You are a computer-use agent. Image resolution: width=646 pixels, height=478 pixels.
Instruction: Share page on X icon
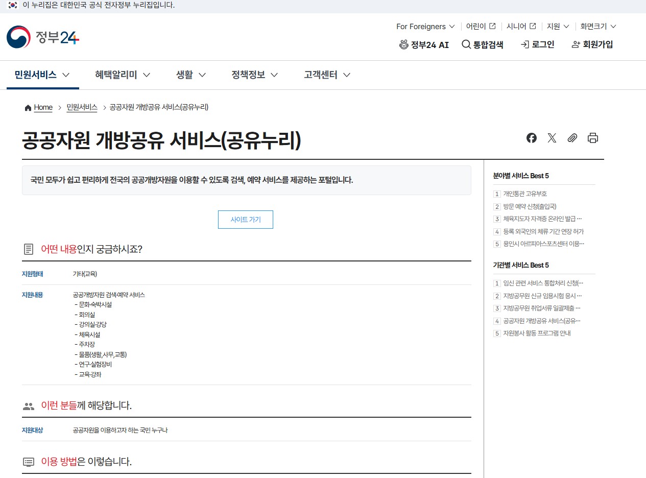552,138
